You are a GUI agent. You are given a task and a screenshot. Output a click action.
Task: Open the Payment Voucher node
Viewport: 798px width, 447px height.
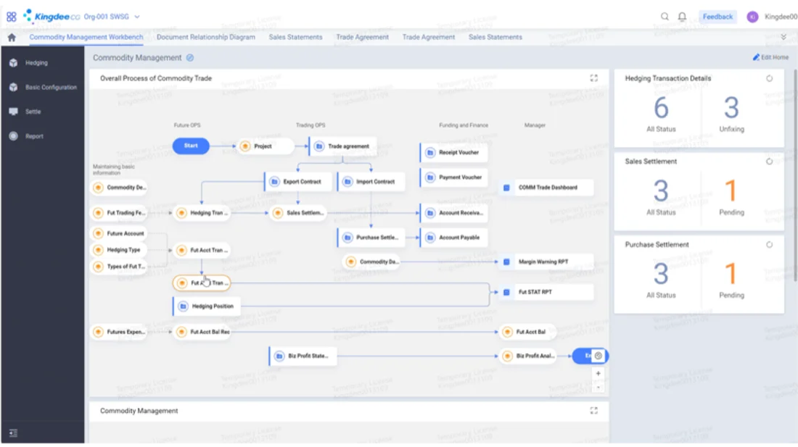[x=454, y=177]
